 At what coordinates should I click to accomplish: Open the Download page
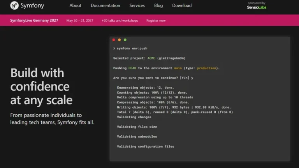pos(182,5)
